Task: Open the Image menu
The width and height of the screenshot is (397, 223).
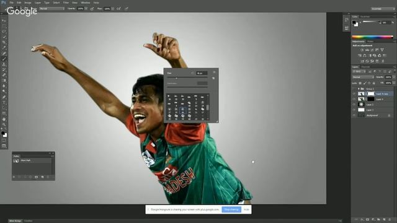Action: pyautogui.click(x=27, y=2)
